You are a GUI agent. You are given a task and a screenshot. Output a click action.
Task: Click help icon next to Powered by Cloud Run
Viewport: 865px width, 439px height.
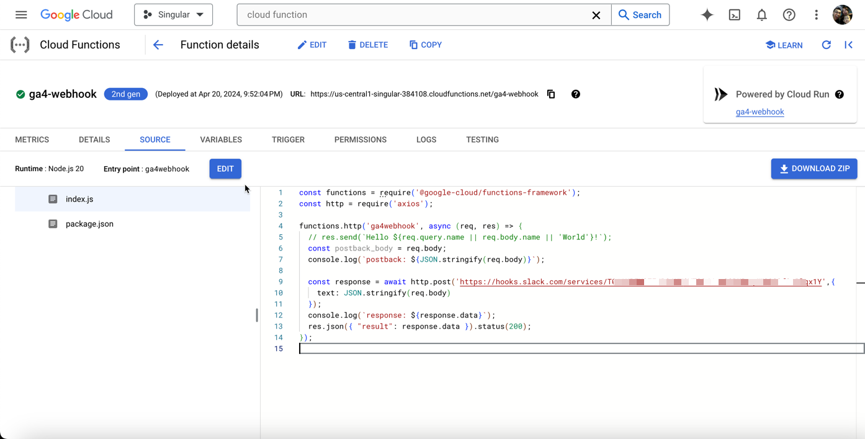(x=840, y=94)
